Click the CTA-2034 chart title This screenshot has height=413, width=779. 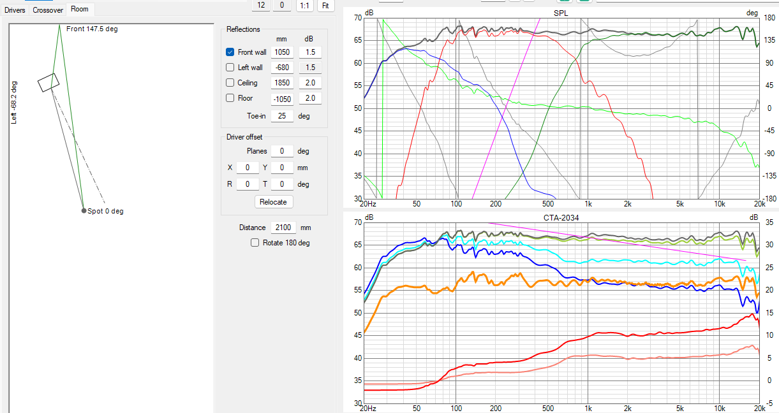point(561,217)
